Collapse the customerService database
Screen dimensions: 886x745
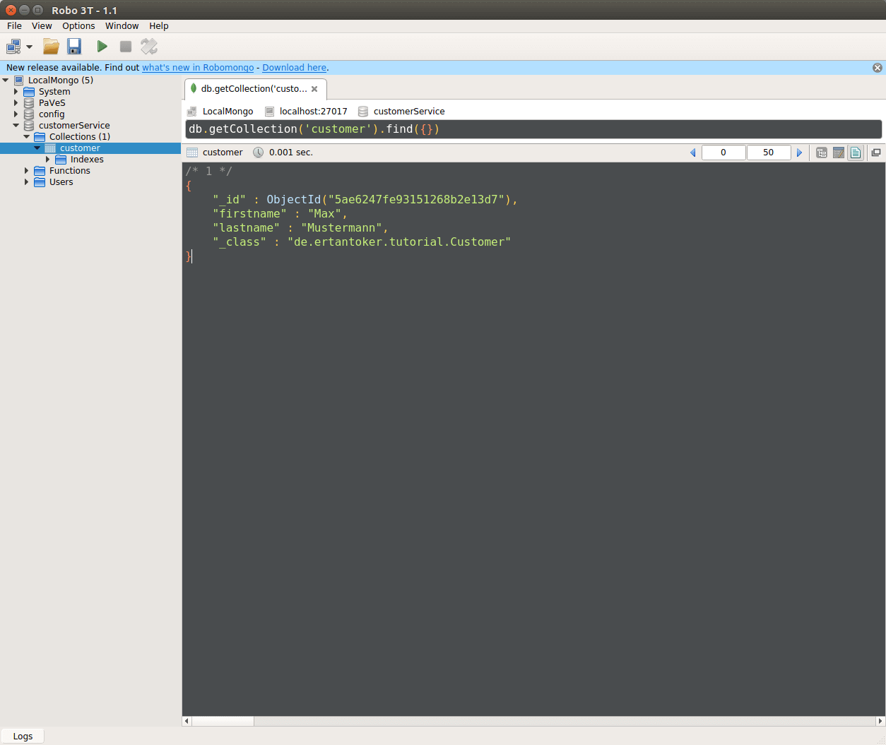point(16,125)
